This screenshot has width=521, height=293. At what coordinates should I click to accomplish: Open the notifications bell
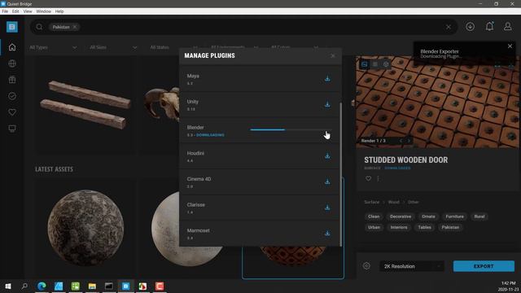point(489,27)
